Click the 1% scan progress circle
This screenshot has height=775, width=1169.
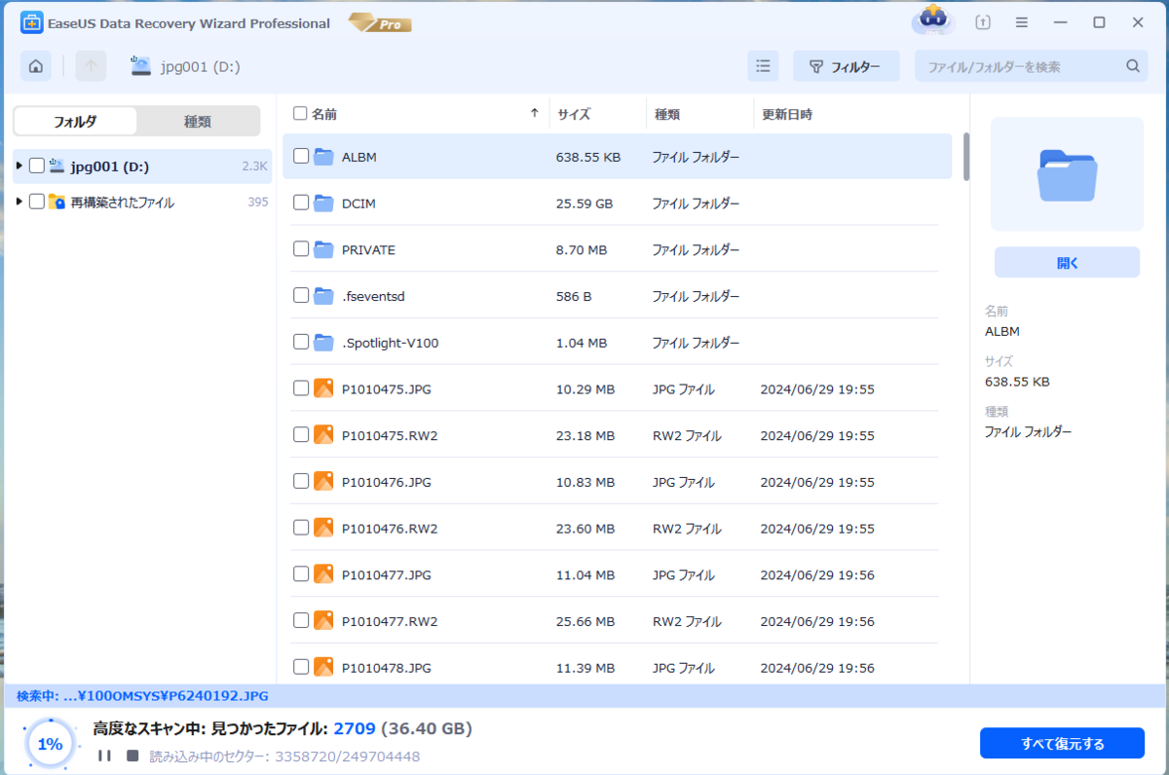50,743
